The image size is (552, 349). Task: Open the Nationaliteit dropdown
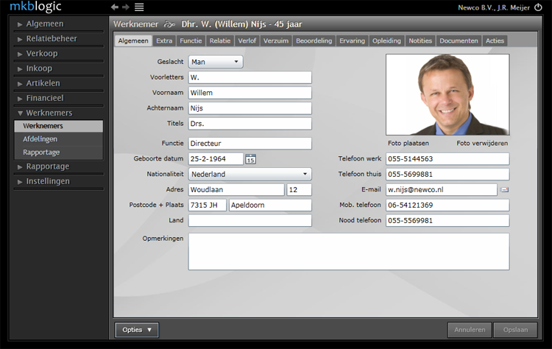tap(250, 174)
